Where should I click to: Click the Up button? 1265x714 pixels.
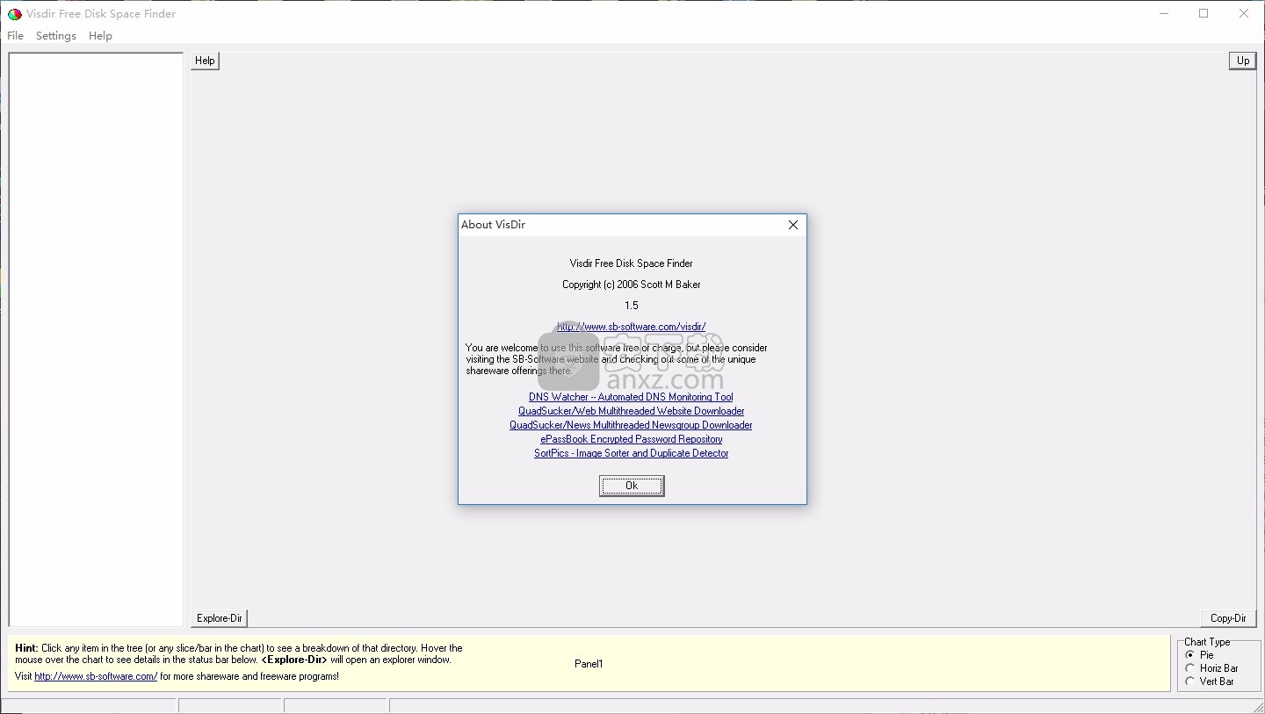point(1242,61)
